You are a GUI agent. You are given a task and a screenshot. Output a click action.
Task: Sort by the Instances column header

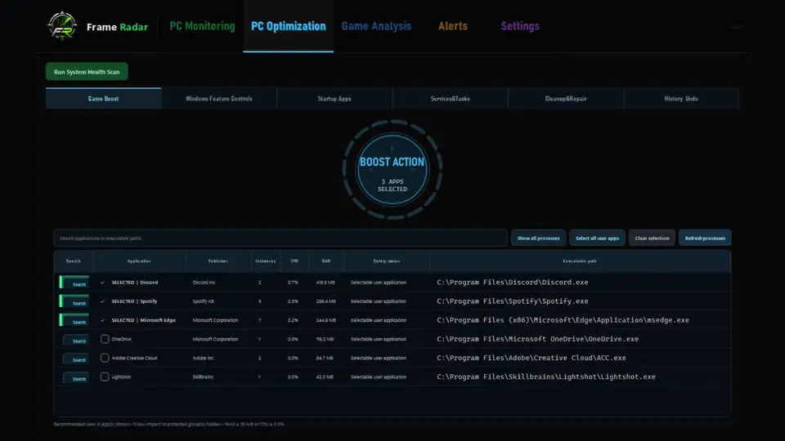coord(265,261)
